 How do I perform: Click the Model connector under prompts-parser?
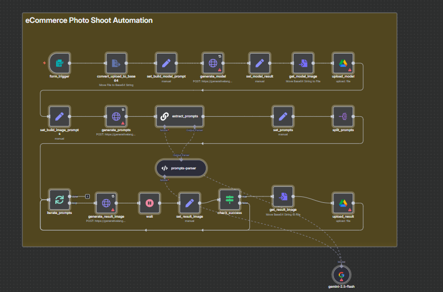(165, 177)
